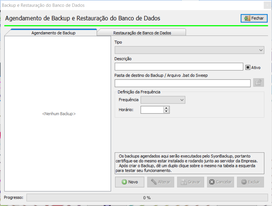The width and height of the screenshot is (272, 206).
Task: Click the Progresso bar showing 0 %
Action: [147, 197]
